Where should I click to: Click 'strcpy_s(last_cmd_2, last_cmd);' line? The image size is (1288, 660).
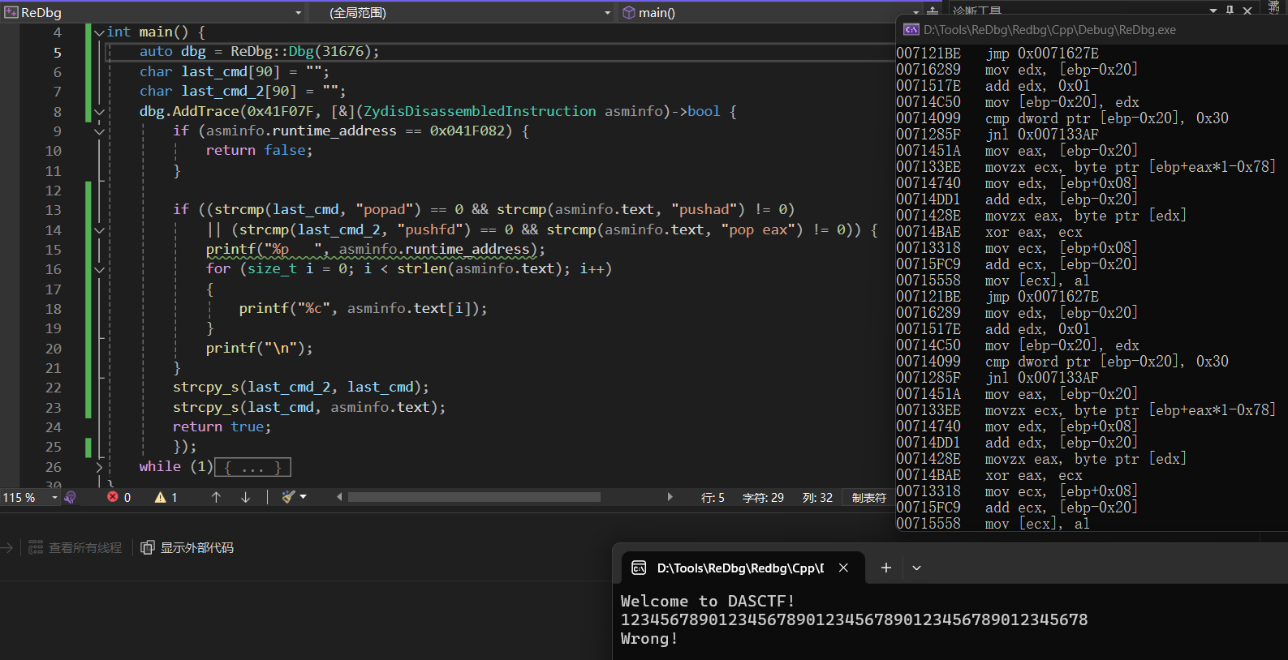300,388
